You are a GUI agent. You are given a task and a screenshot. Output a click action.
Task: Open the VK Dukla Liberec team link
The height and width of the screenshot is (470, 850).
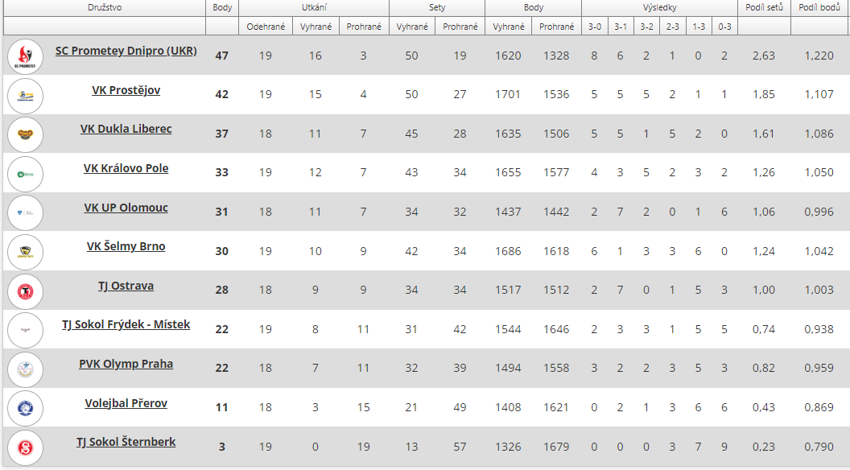pos(126,129)
